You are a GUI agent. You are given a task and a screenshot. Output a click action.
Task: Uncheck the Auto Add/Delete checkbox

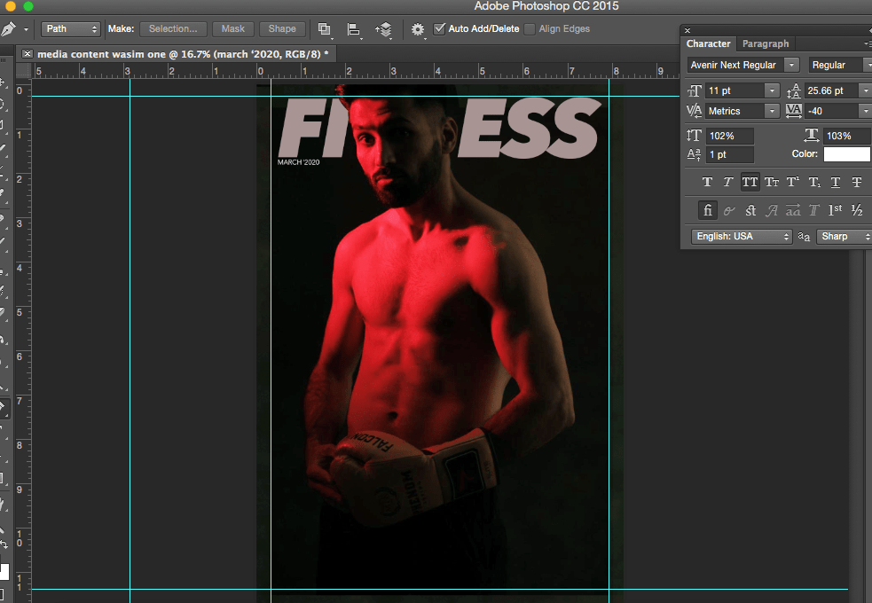439,29
